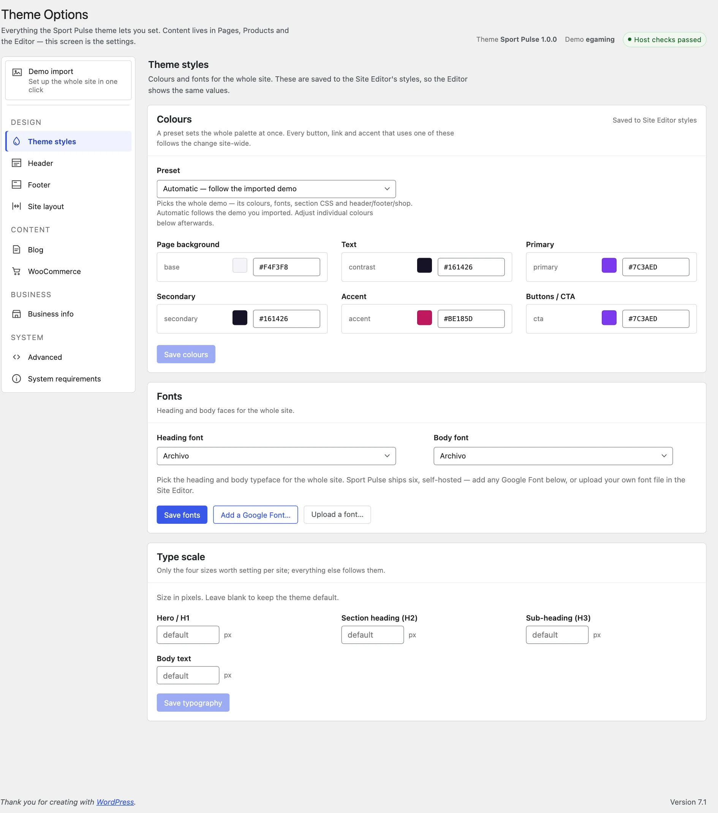The image size is (718, 813).
Task: Open the Heading font dropdown
Action: pyautogui.click(x=276, y=456)
